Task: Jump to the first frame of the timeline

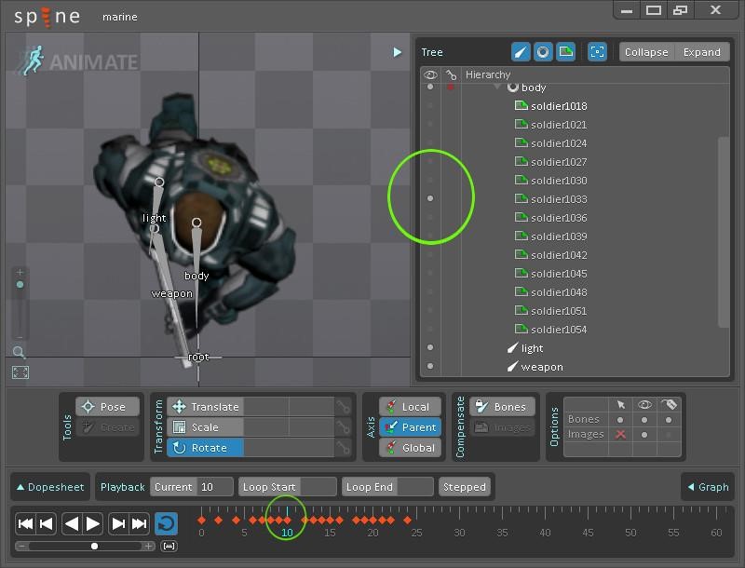Action: coord(26,524)
